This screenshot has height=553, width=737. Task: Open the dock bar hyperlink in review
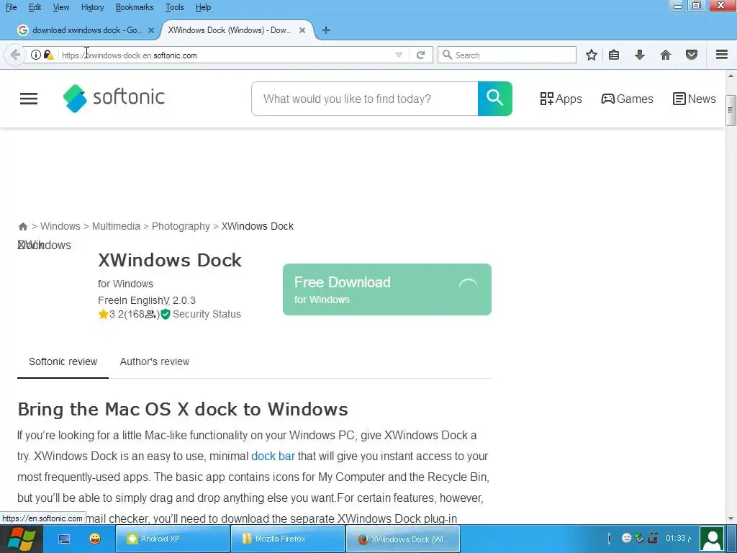tap(273, 456)
